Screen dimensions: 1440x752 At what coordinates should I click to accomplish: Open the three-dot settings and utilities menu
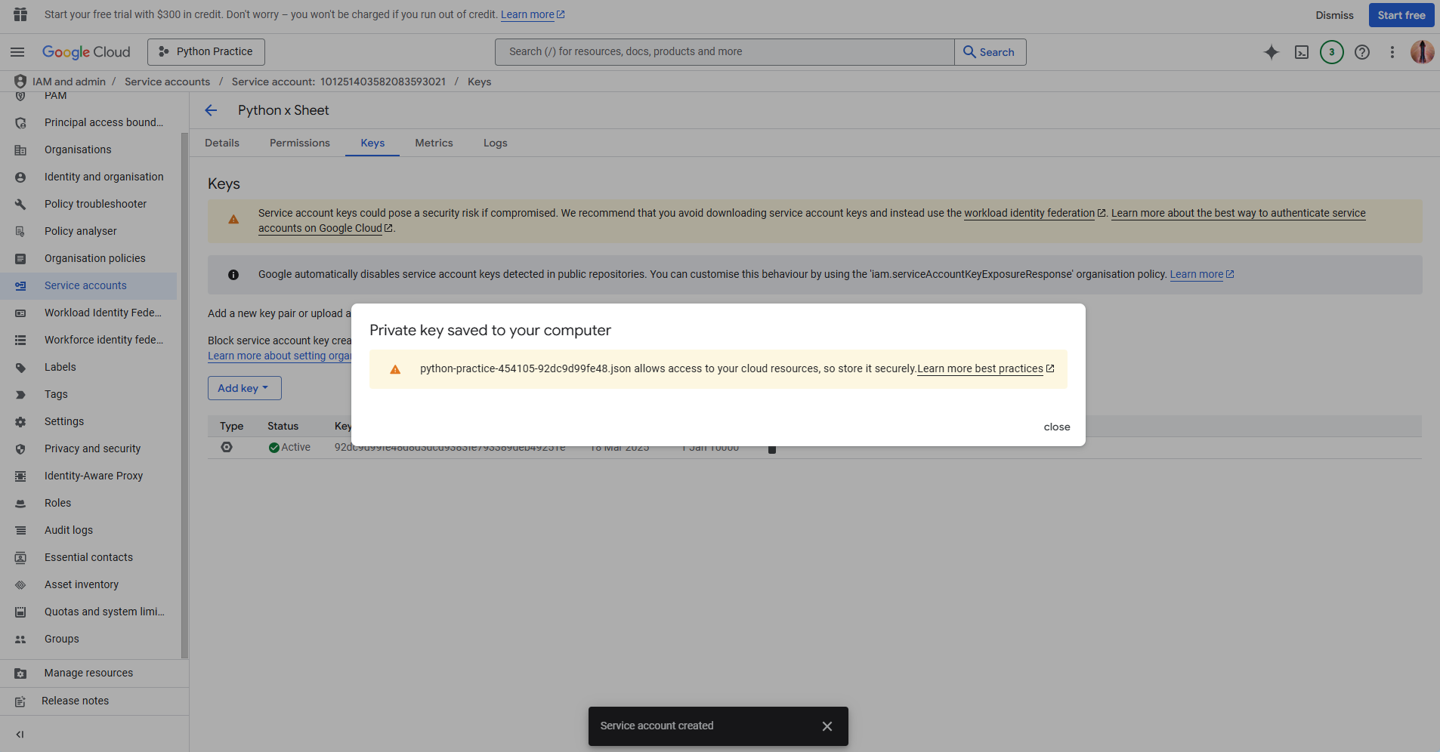1392,52
